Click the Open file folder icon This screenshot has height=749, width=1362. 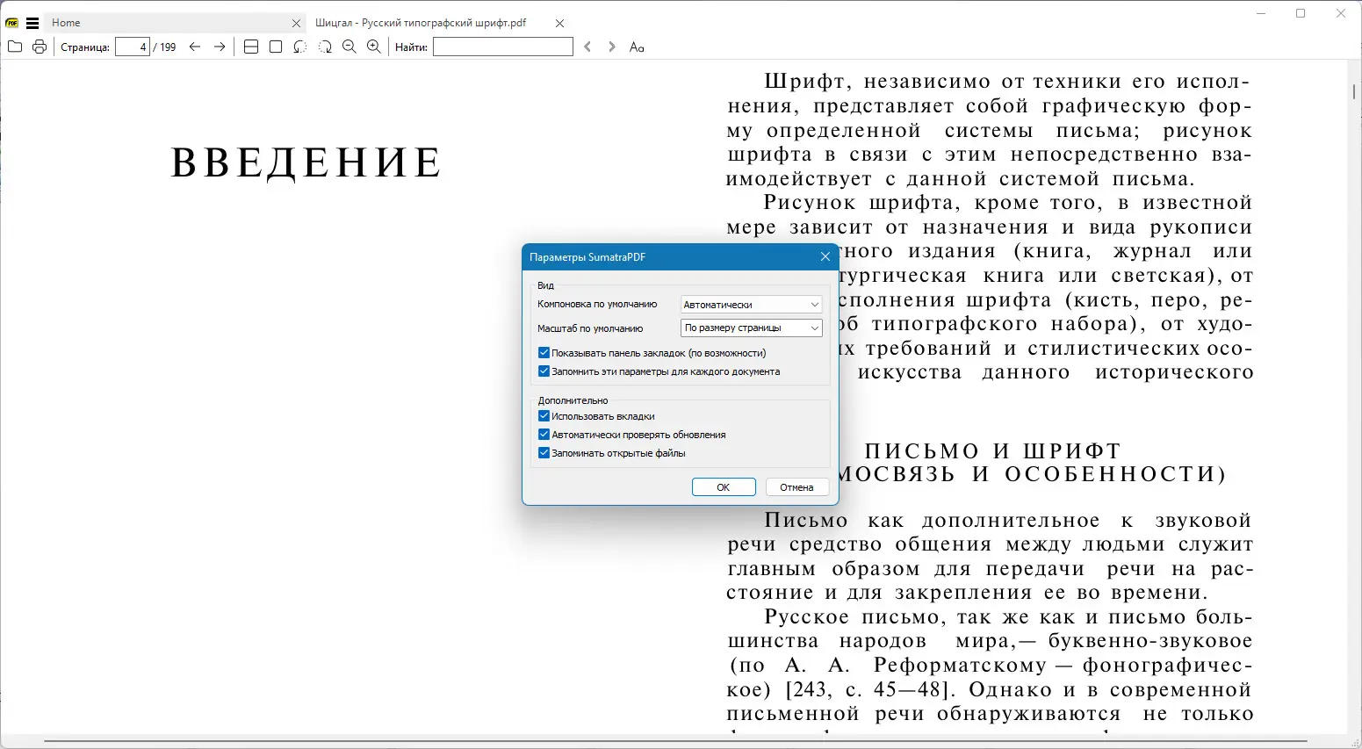coord(15,47)
